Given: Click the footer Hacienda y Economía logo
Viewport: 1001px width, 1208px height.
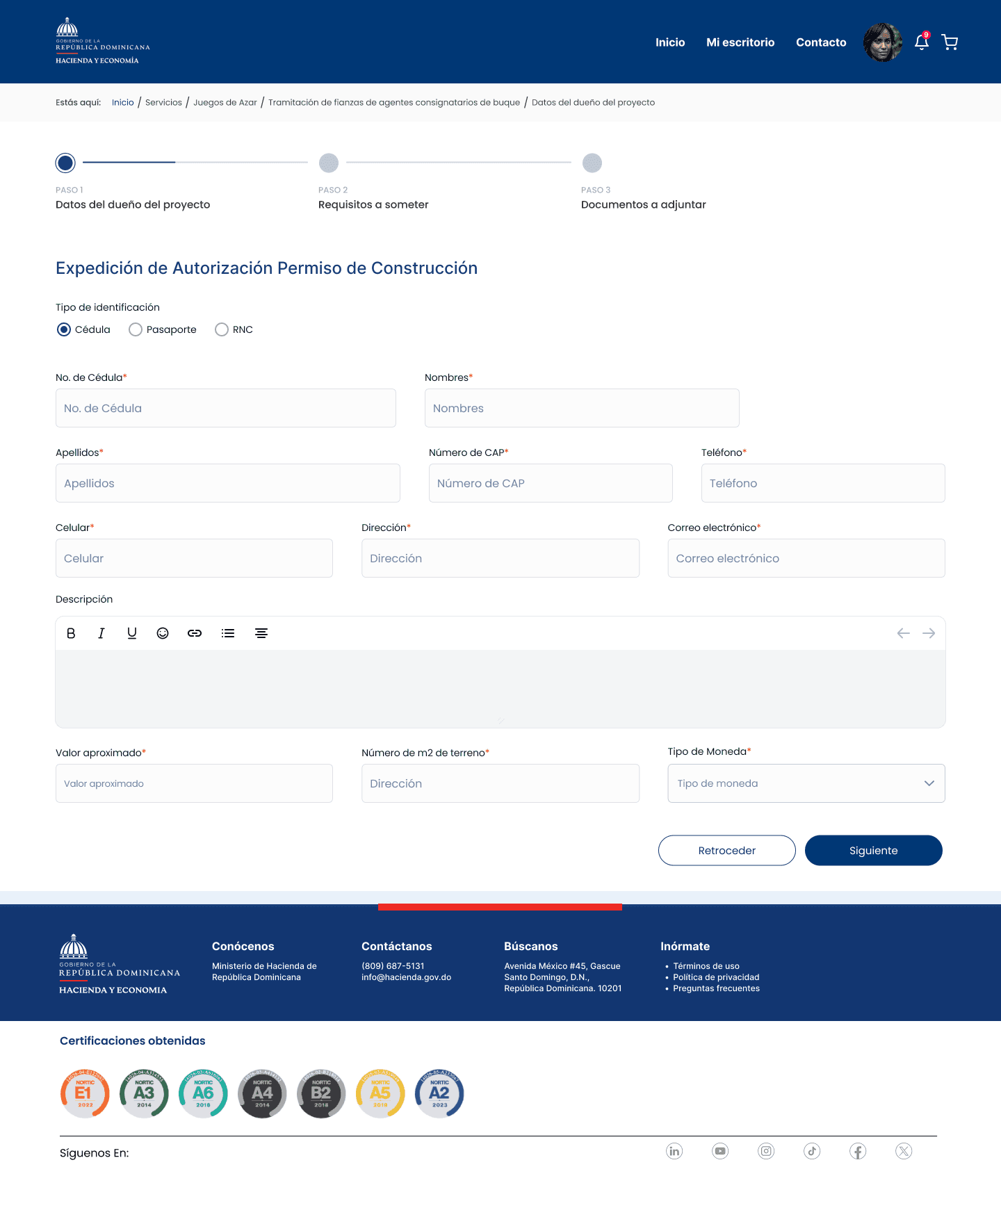Looking at the screenshot, I should tap(120, 964).
